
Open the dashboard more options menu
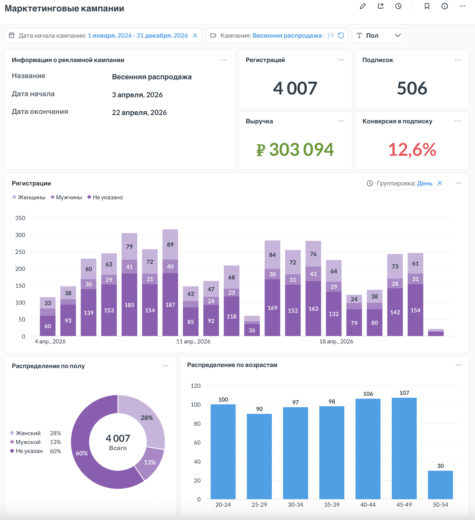pyautogui.click(x=463, y=6)
